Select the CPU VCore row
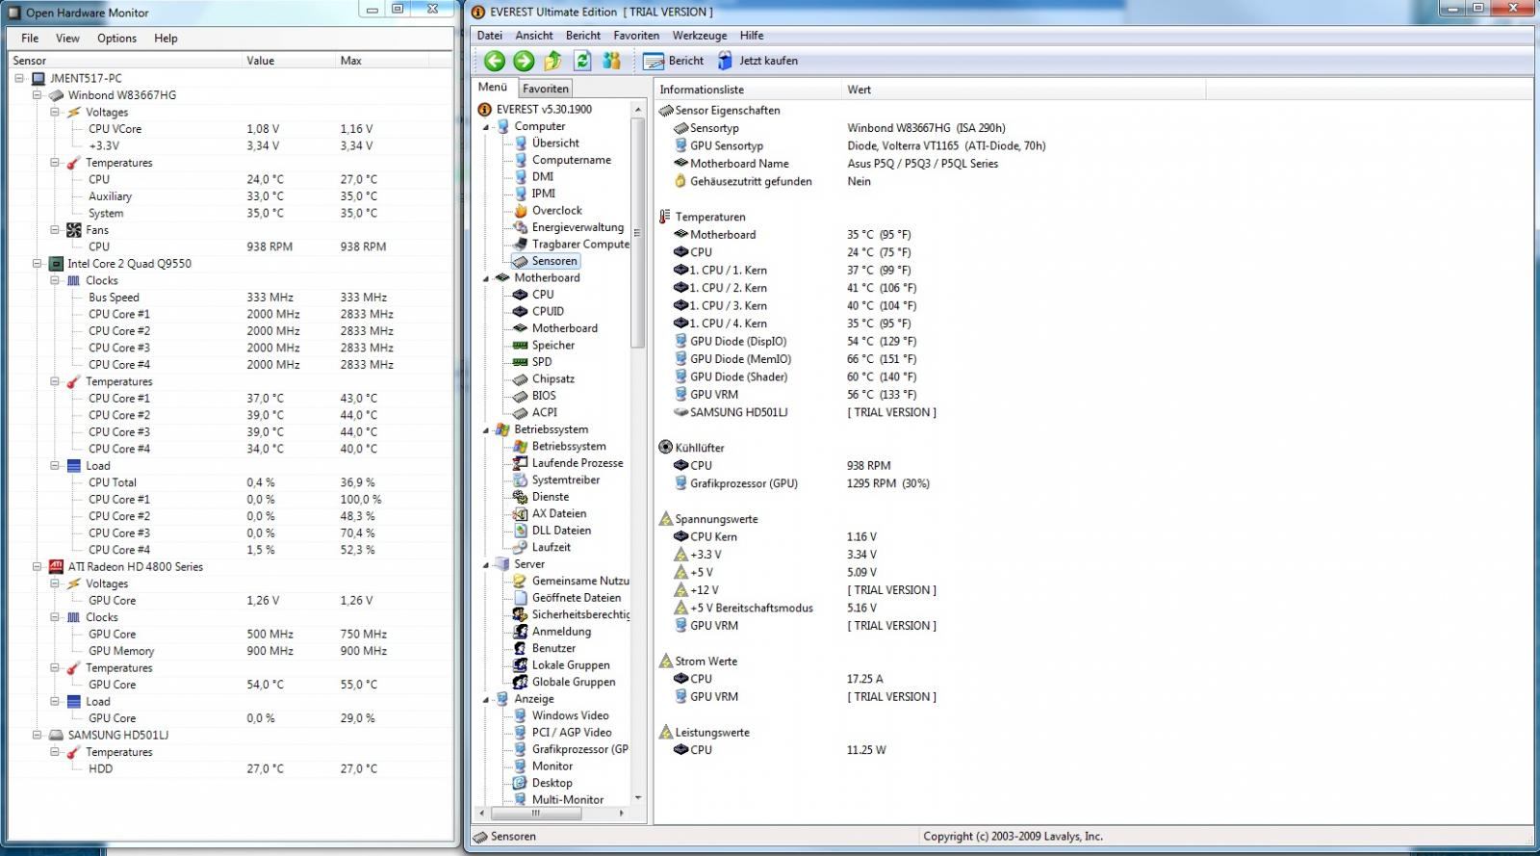This screenshot has height=856, width=1540. pos(231,129)
